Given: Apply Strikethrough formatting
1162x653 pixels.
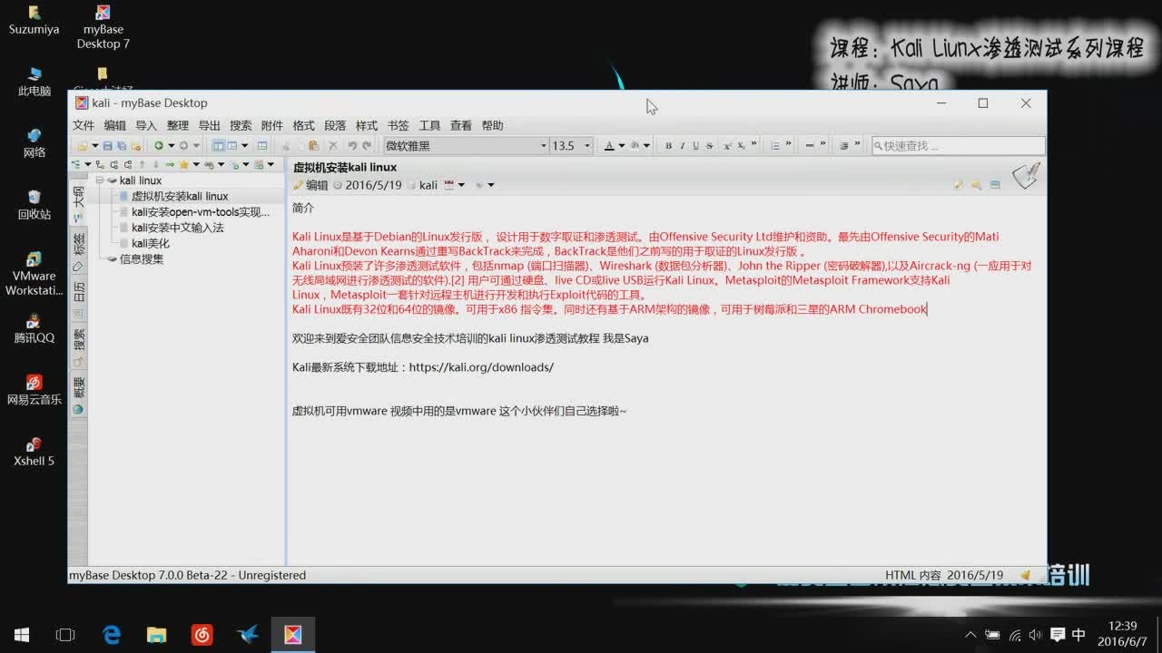Looking at the screenshot, I should (709, 146).
